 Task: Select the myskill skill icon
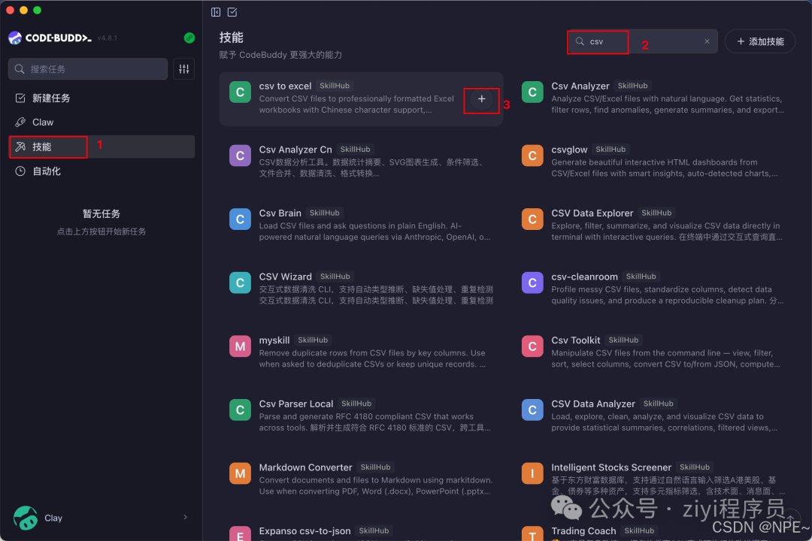[240, 346]
